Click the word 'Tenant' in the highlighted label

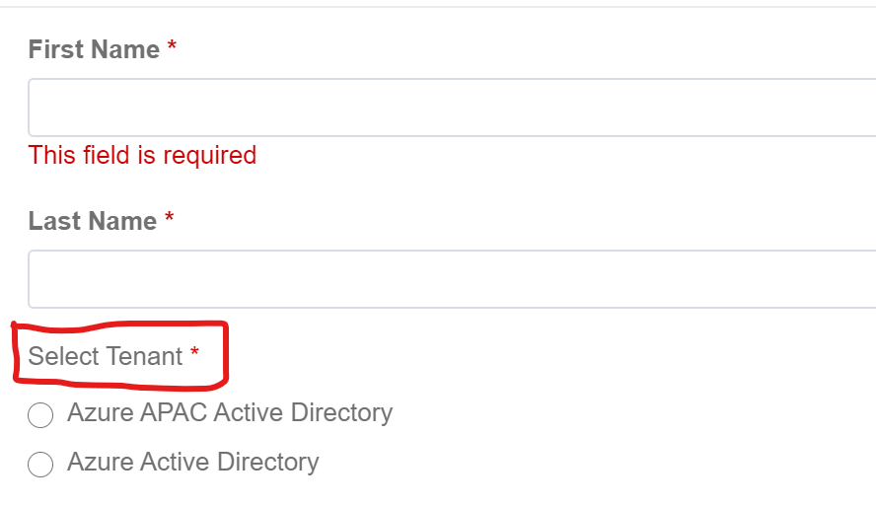coord(144,356)
